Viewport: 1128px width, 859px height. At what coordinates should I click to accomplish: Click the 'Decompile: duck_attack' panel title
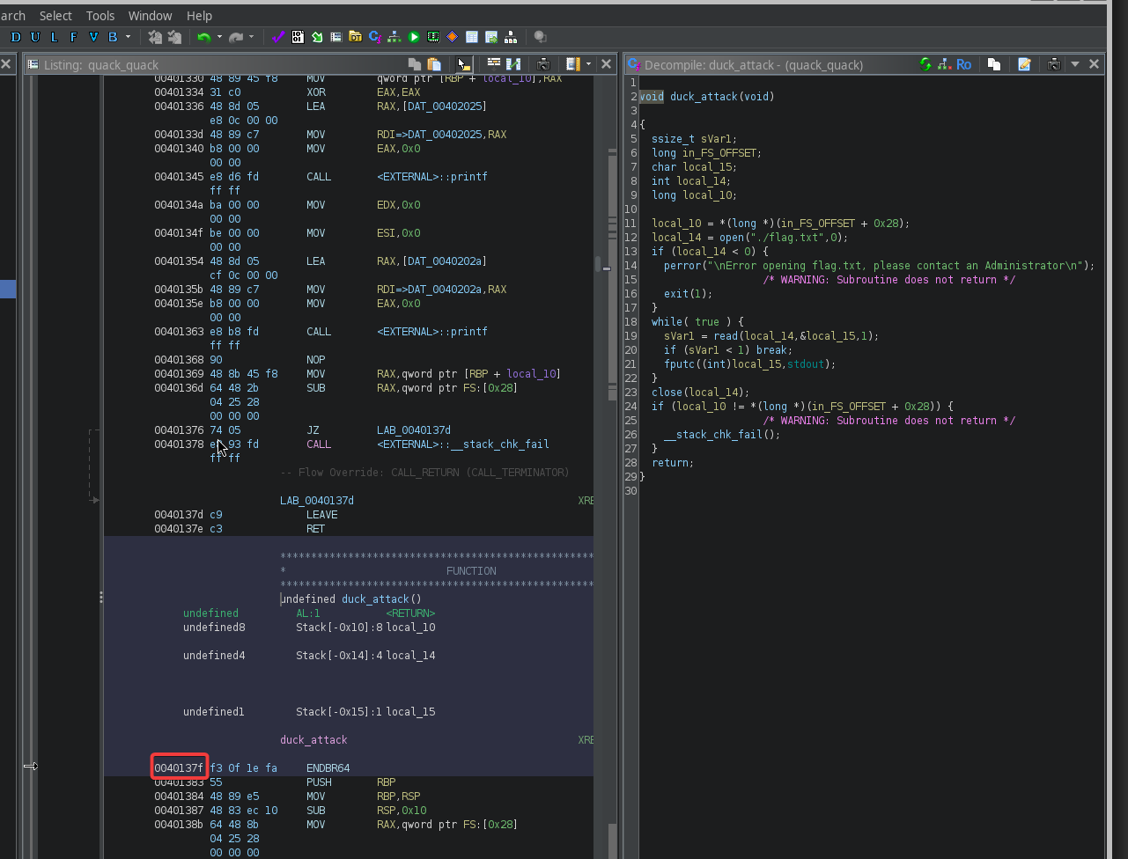[x=754, y=64]
